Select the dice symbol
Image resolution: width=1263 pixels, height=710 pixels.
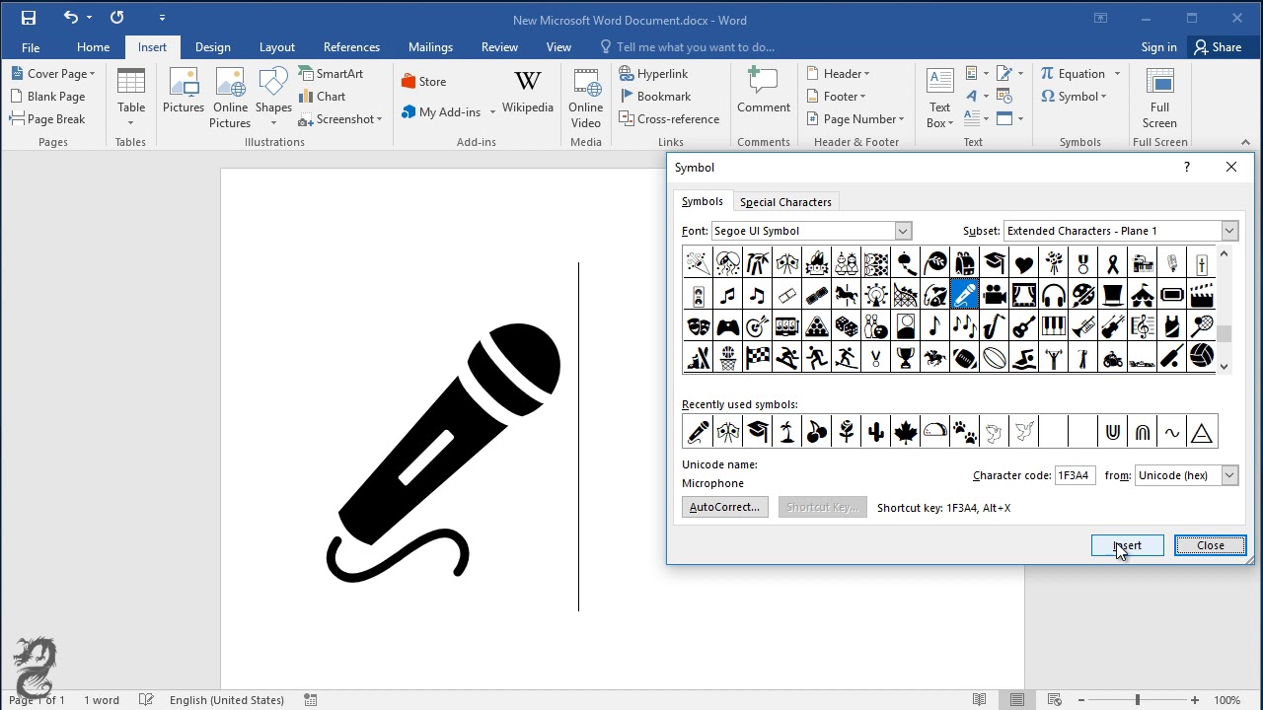tap(847, 326)
